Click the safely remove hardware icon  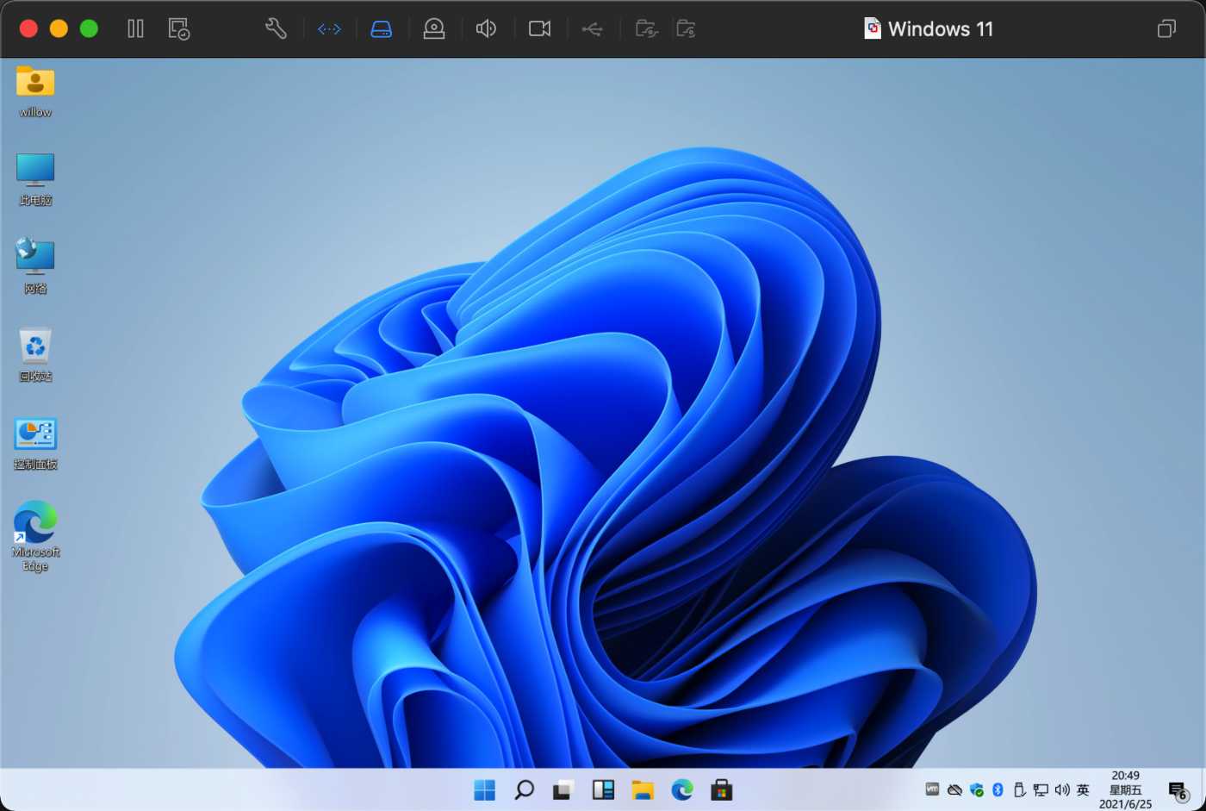(x=1019, y=789)
